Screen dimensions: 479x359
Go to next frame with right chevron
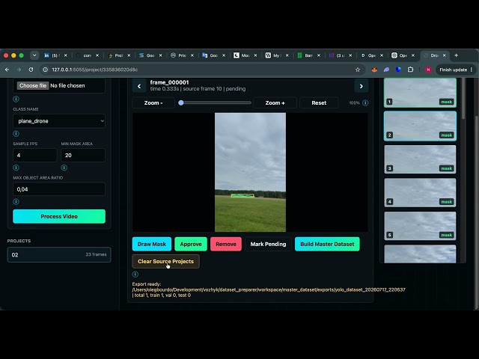coord(361,86)
